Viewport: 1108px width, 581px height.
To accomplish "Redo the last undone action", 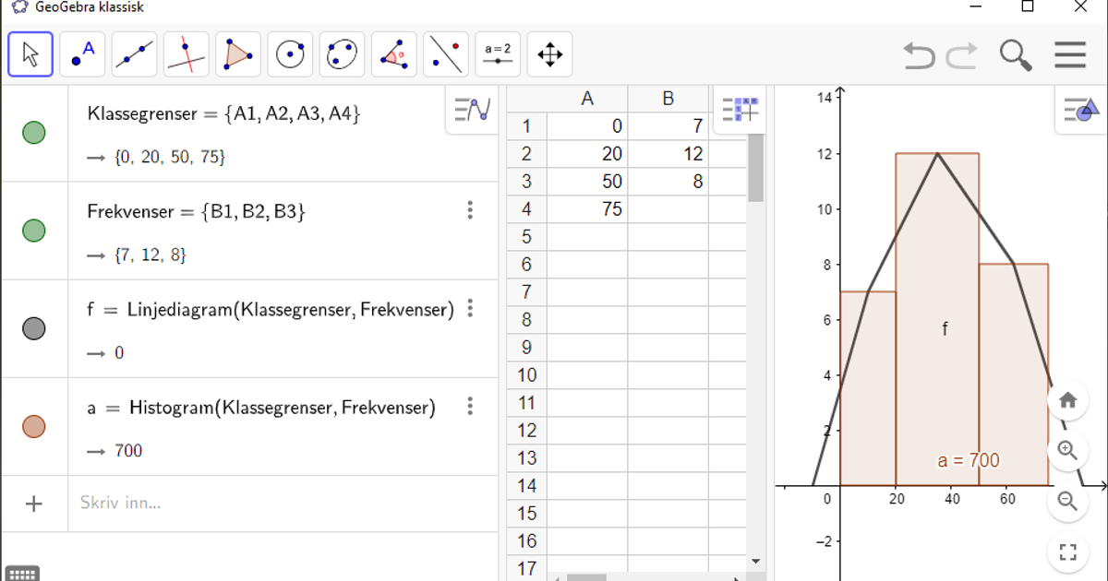I will pos(961,55).
